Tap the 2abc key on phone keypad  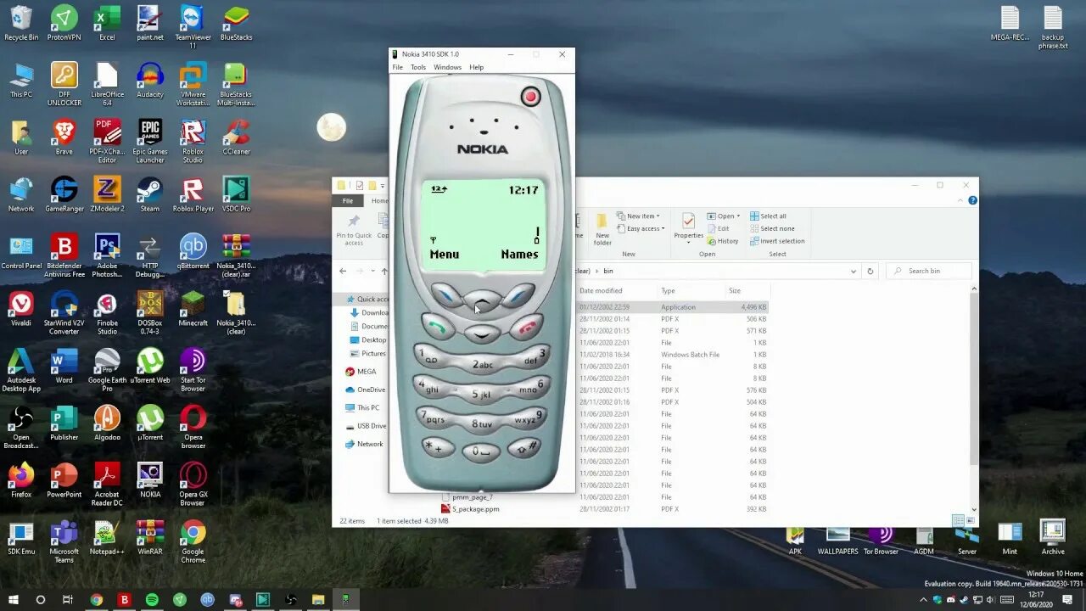tap(481, 363)
